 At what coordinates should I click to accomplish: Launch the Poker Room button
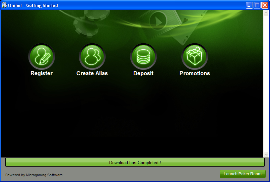(243, 174)
